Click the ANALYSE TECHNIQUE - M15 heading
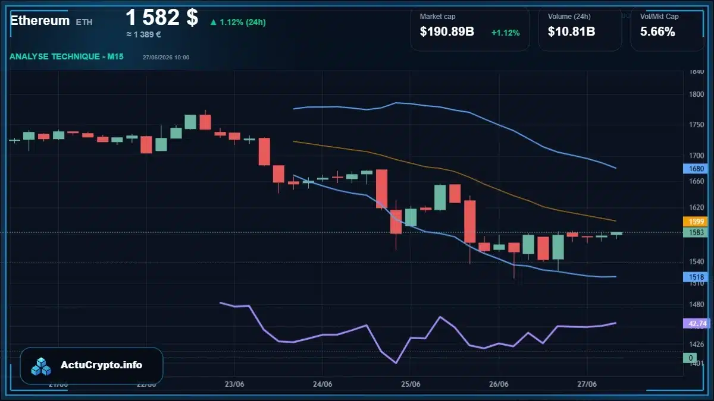This screenshot has height=401, width=714. click(67, 56)
